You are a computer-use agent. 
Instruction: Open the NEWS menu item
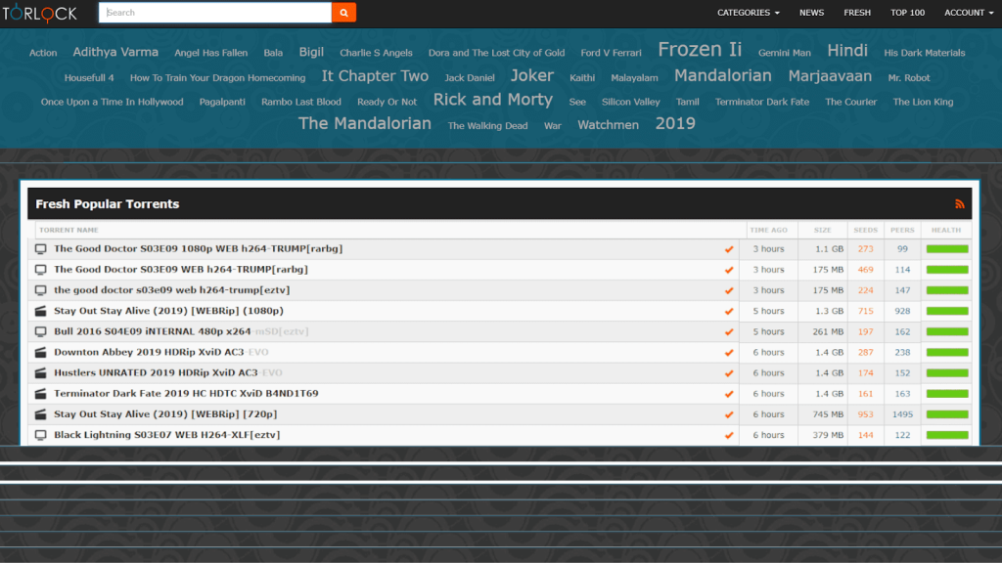(811, 13)
